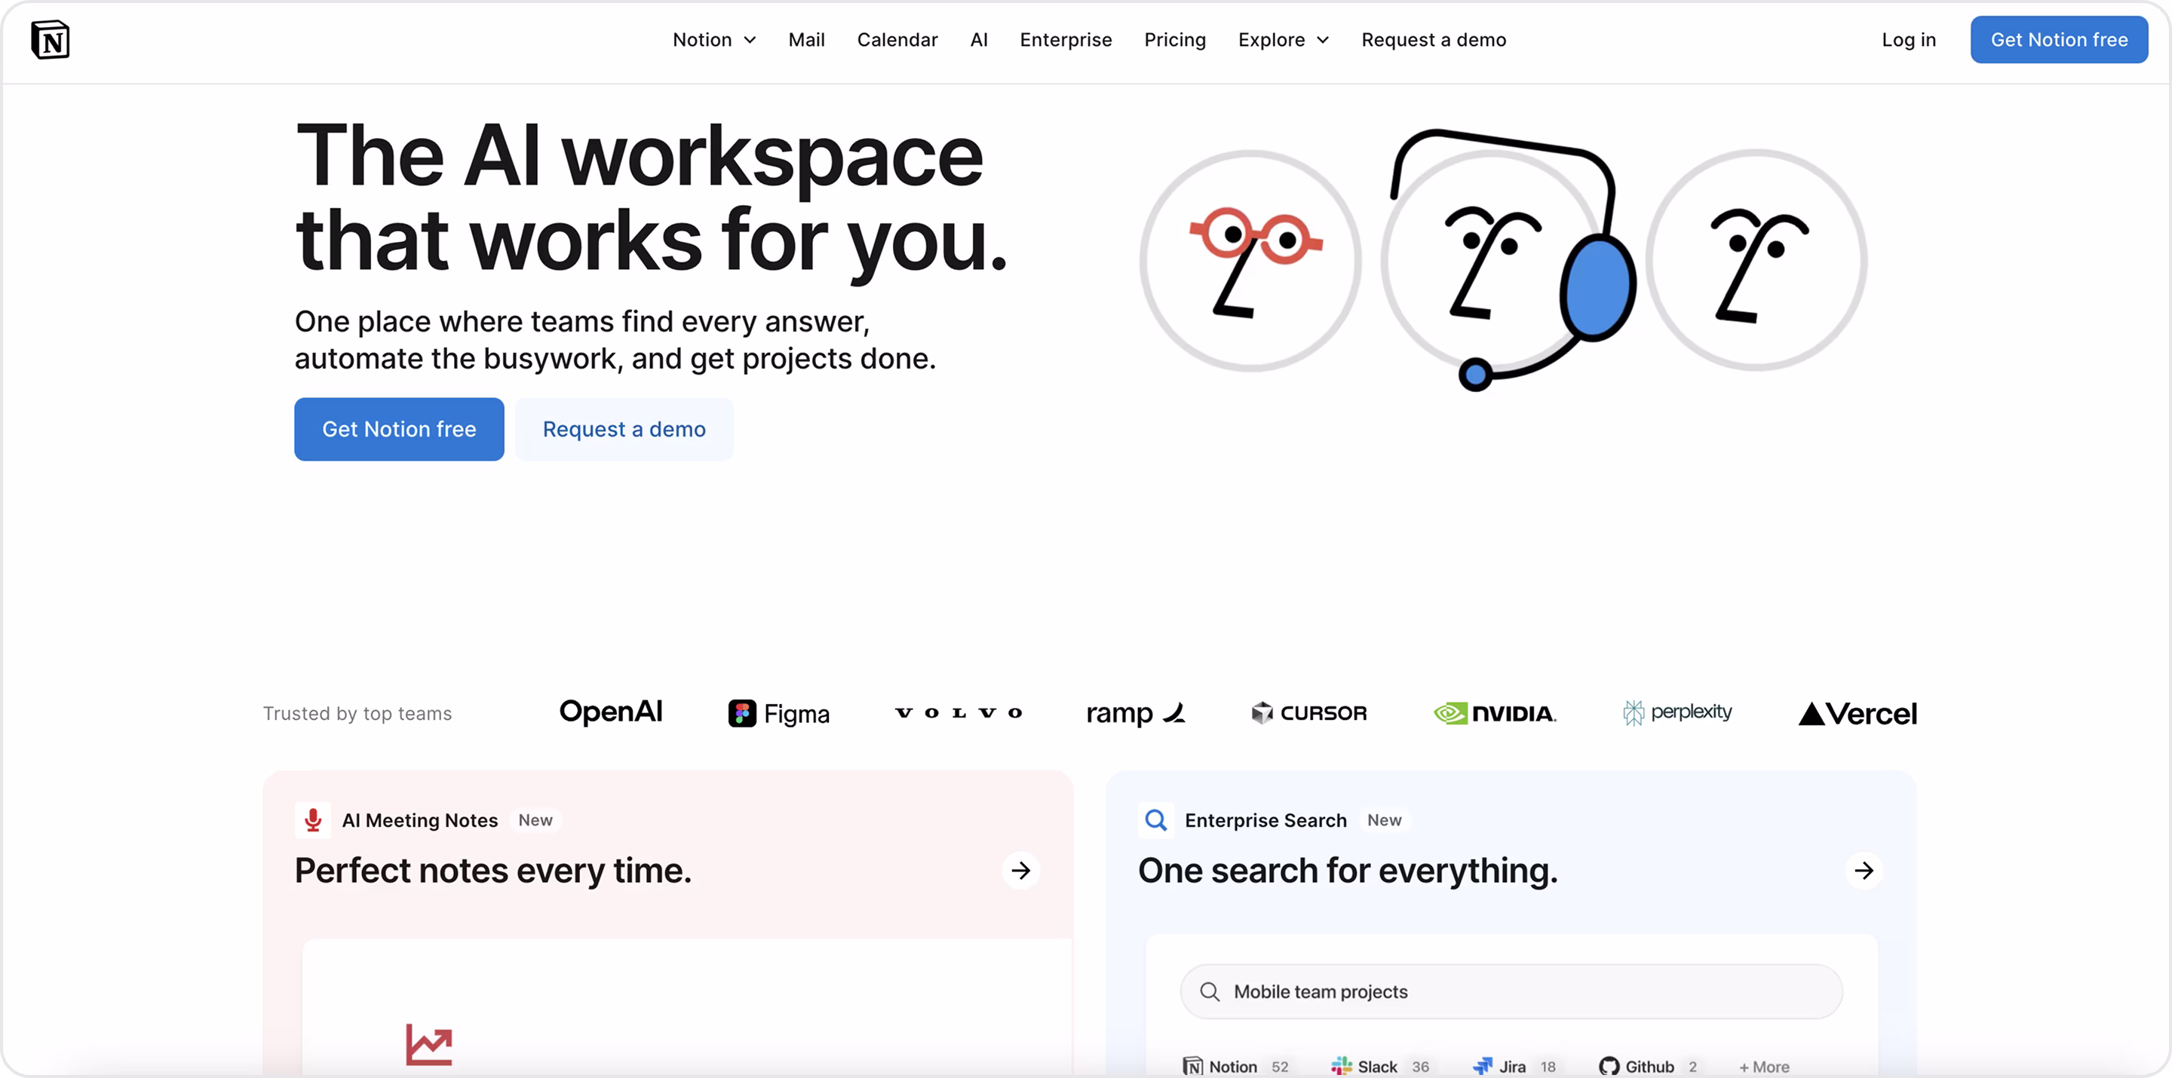
Task: Go to the AI nav item
Action: pyautogui.click(x=979, y=40)
